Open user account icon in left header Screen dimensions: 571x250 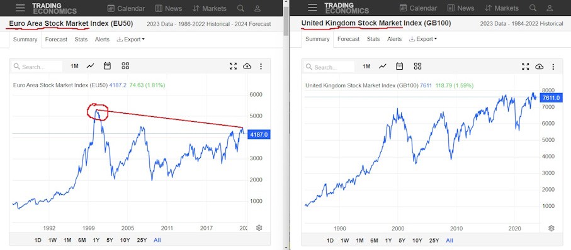(257, 8)
